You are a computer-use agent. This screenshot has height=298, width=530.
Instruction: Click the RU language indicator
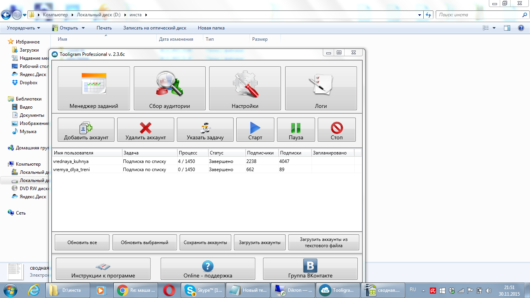(413, 289)
